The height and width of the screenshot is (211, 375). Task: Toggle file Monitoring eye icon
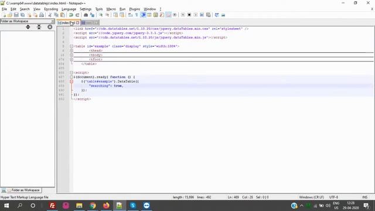[x=175, y=15]
